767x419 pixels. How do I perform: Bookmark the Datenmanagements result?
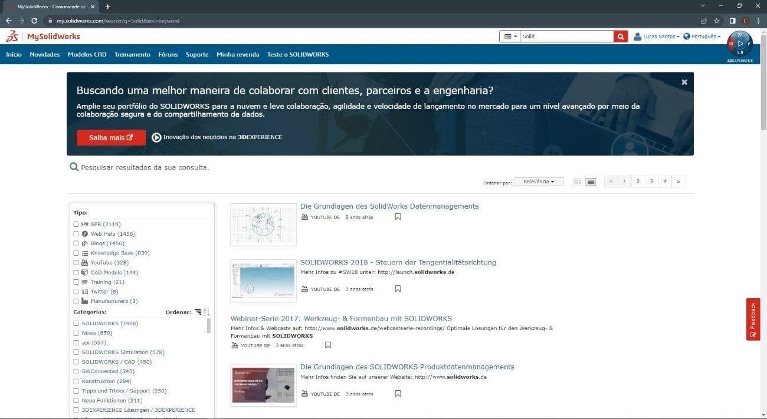coord(398,217)
